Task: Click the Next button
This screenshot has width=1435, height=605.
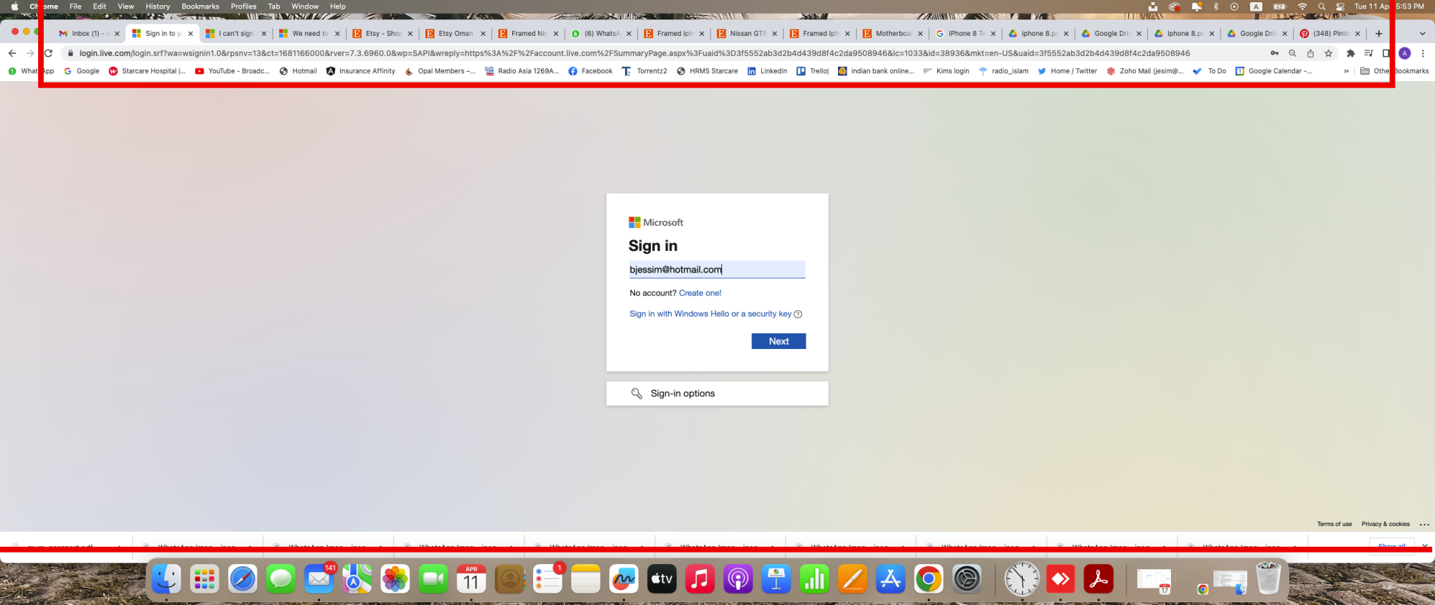Action: pyautogui.click(x=778, y=341)
